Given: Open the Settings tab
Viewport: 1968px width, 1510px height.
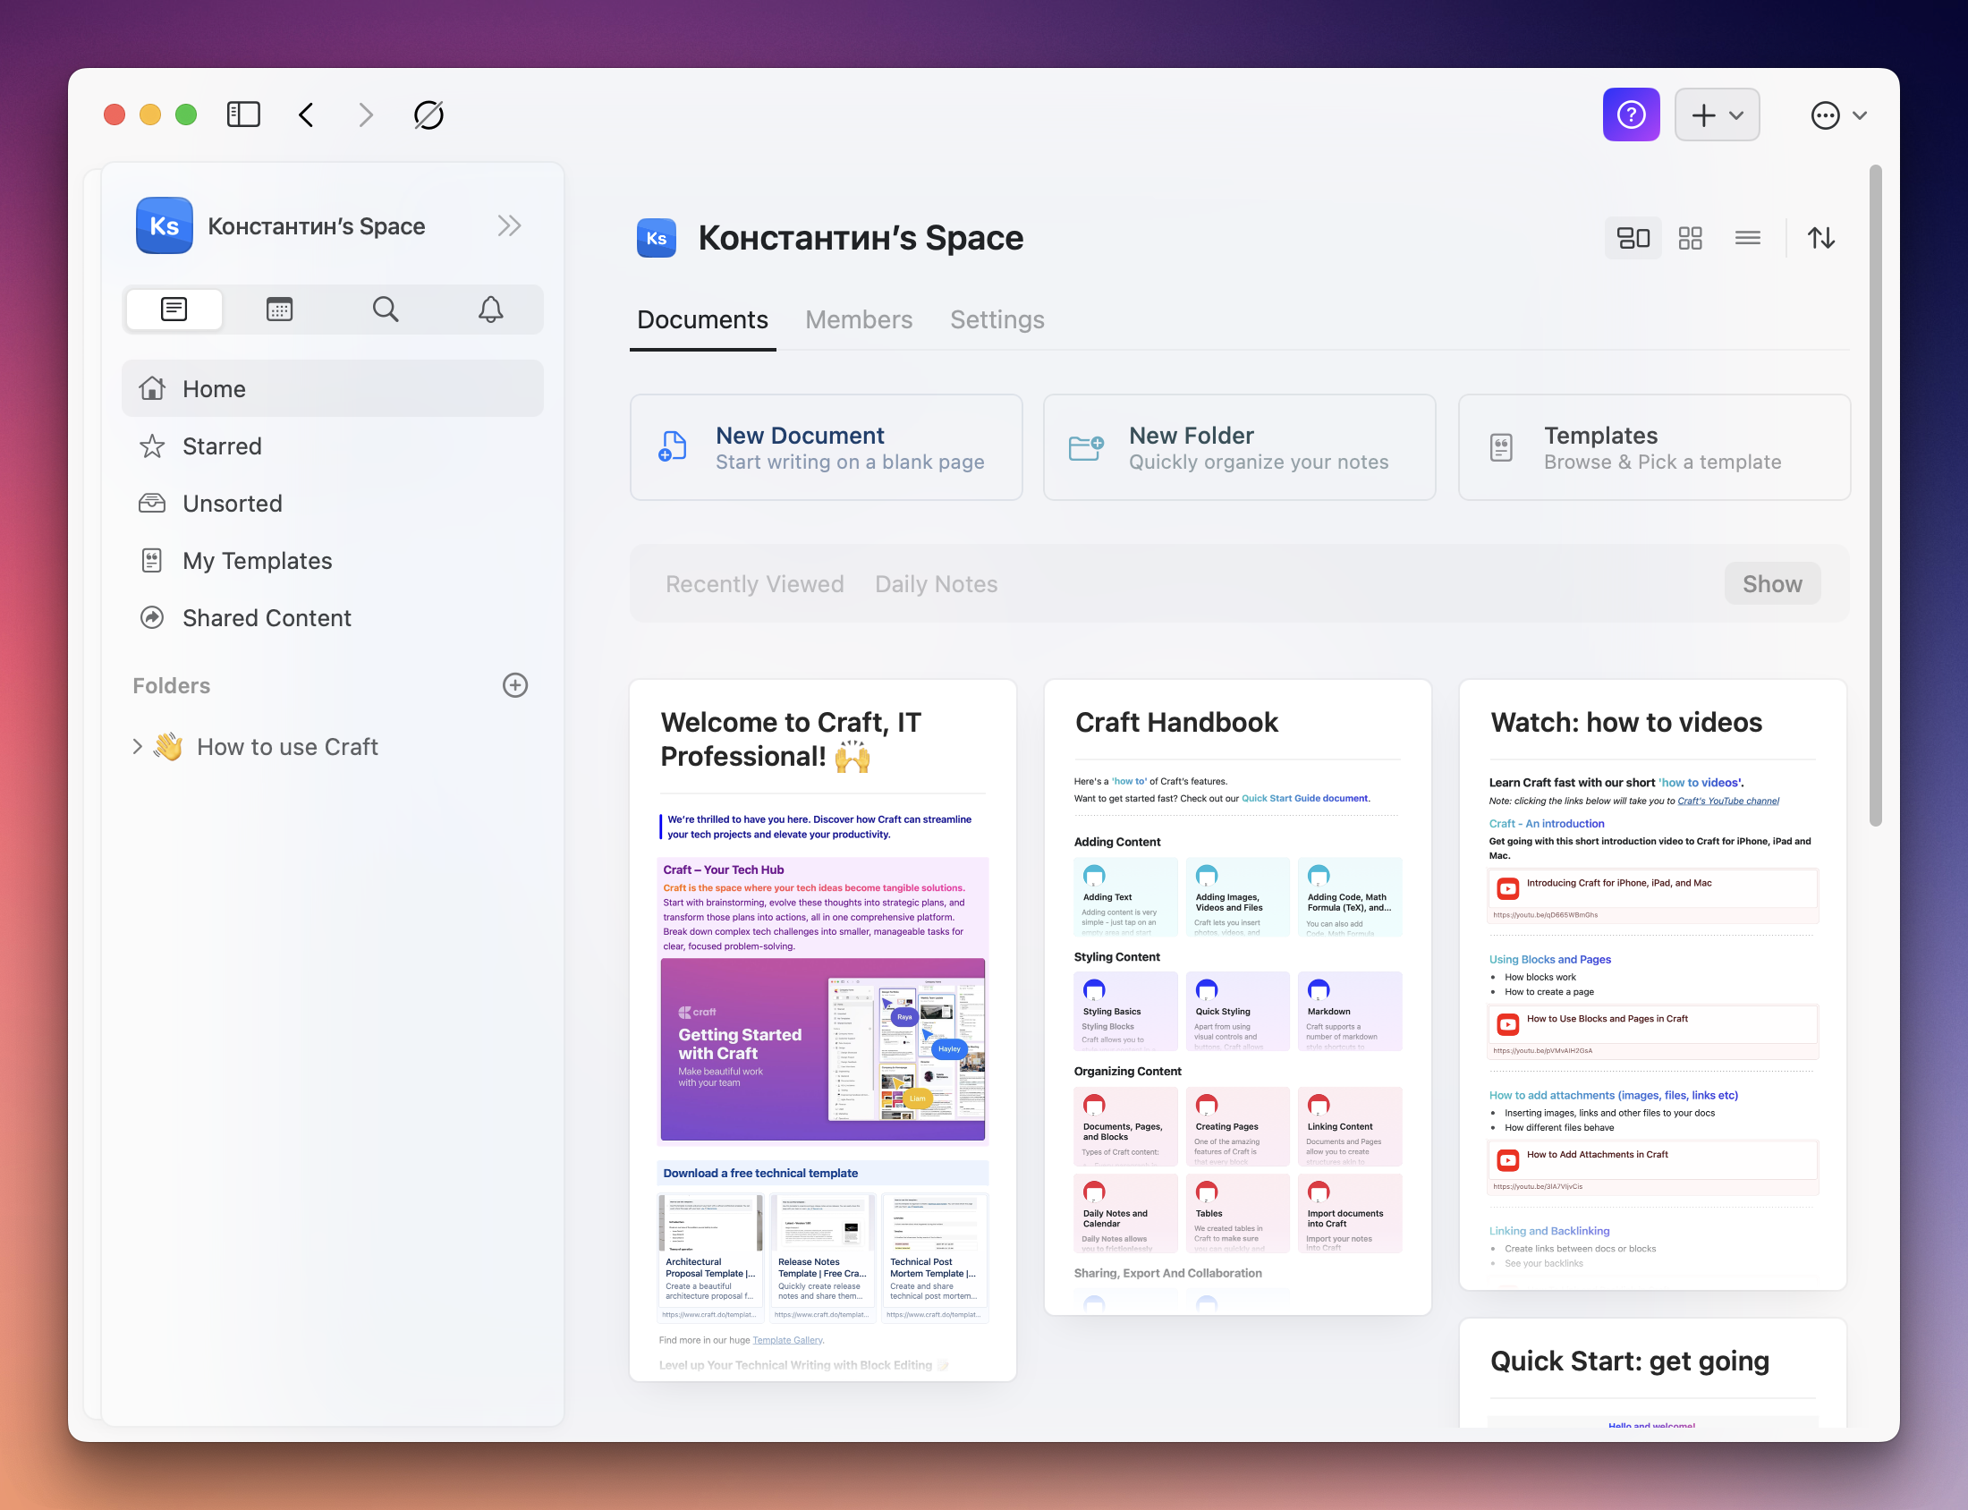Looking at the screenshot, I should point(997,320).
